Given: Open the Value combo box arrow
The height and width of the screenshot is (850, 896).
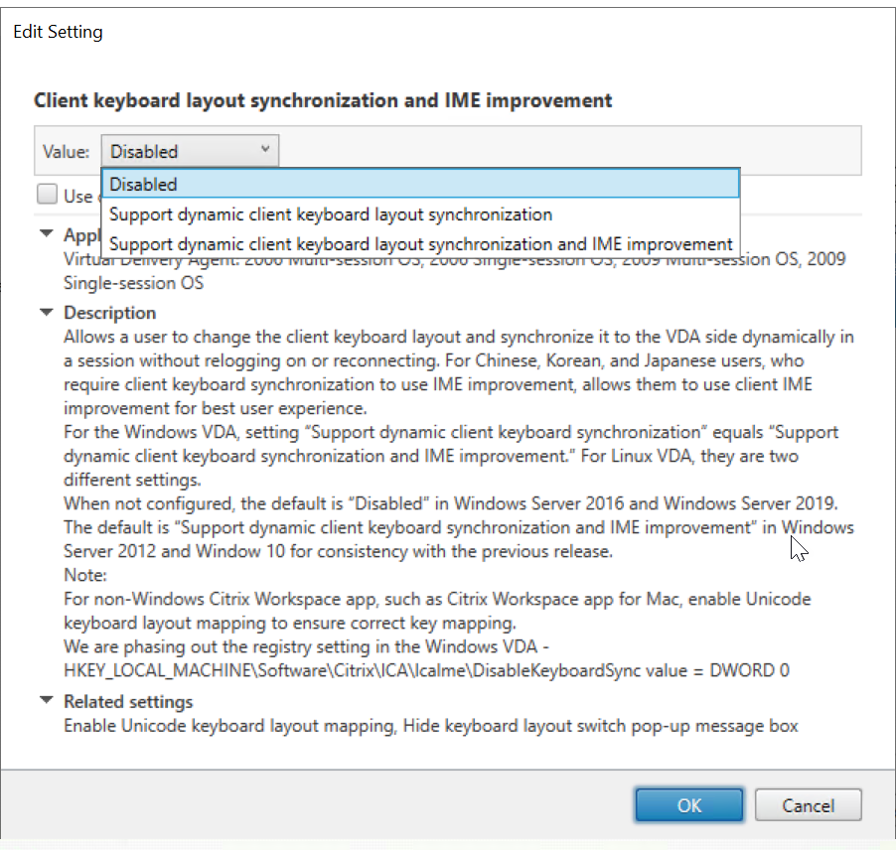Looking at the screenshot, I should point(265,150).
